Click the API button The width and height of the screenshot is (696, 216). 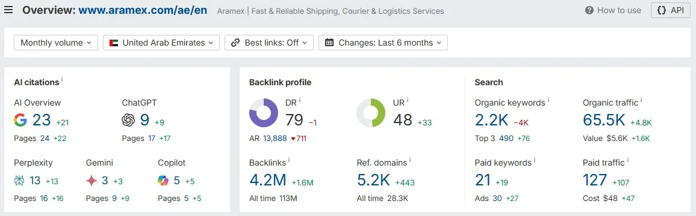pyautogui.click(x=670, y=10)
